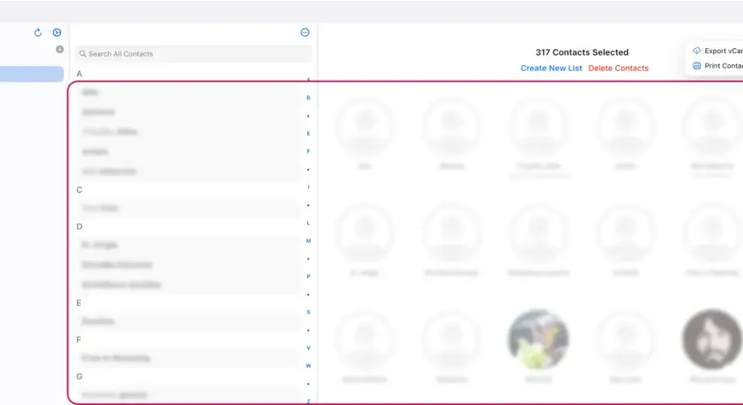Jump to letter M in alphabet index
Viewport: 743px width, 405px height.
(x=308, y=240)
